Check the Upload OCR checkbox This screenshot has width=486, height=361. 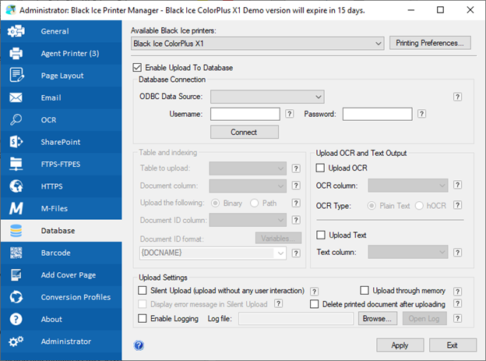pyautogui.click(x=320, y=168)
